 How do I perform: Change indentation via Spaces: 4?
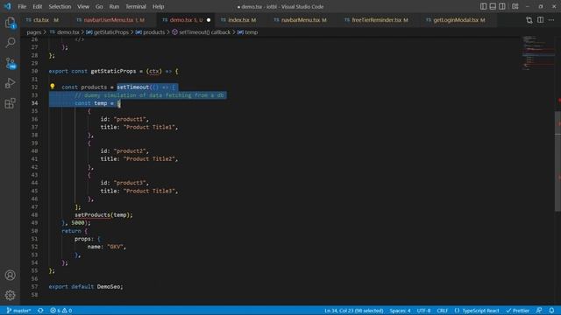point(400,311)
